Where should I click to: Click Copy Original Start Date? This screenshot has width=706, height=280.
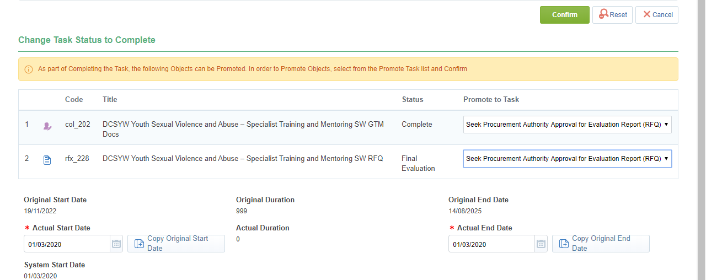point(176,244)
